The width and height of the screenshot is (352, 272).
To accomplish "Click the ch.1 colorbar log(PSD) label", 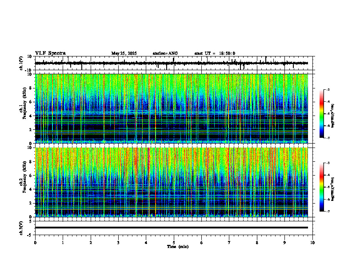I will (x=332, y=116).
